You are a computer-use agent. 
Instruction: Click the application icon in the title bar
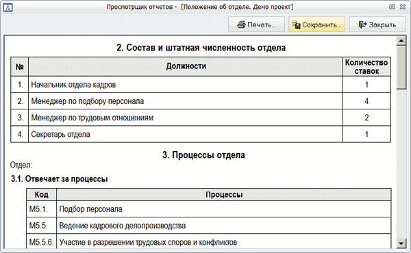click(x=8, y=8)
